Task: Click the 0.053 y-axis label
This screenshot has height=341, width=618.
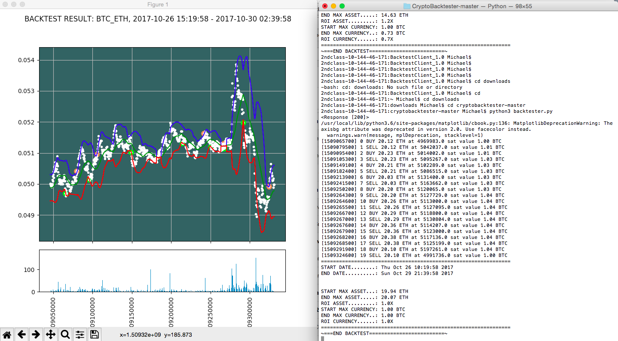Action: 27,91
